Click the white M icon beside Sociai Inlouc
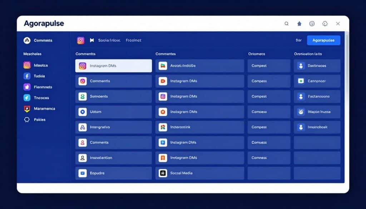This screenshot has height=209, width=366. pos(92,40)
